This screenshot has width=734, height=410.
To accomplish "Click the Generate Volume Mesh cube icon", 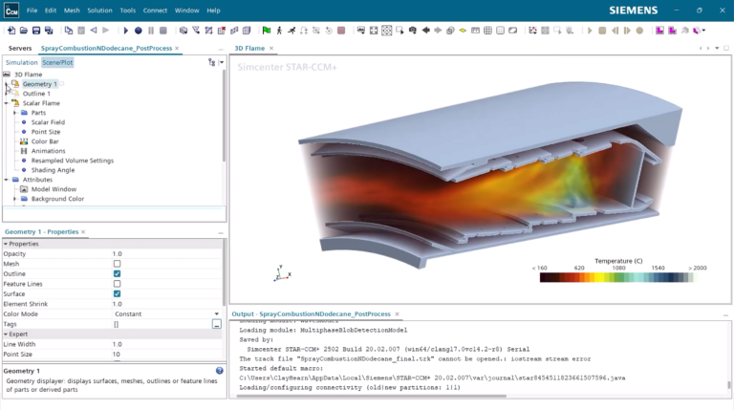I will tap(247, 31).
